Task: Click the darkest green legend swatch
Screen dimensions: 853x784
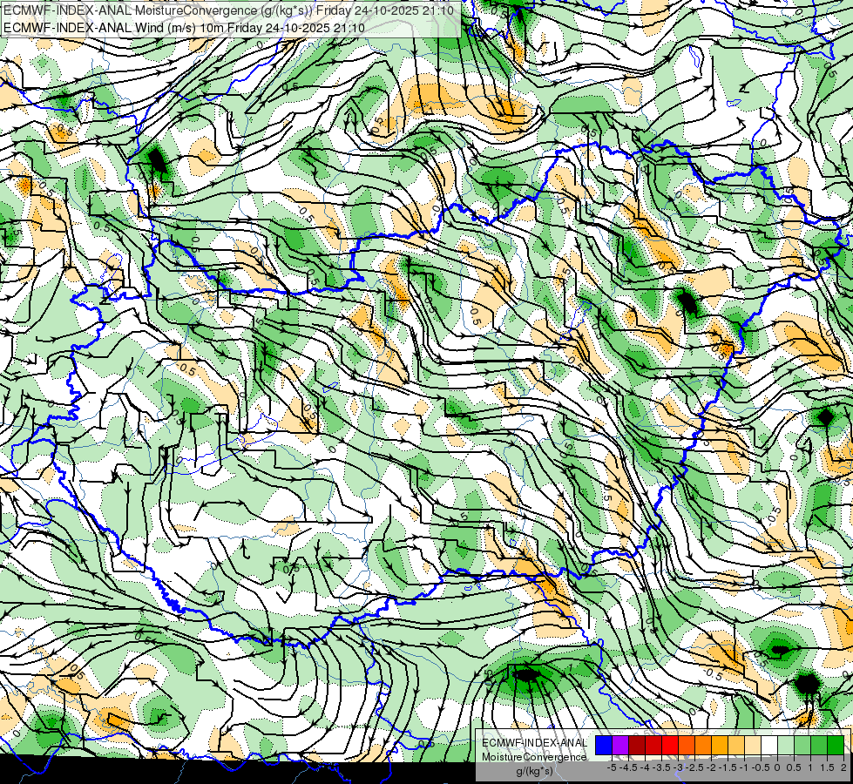Action: 836,745
